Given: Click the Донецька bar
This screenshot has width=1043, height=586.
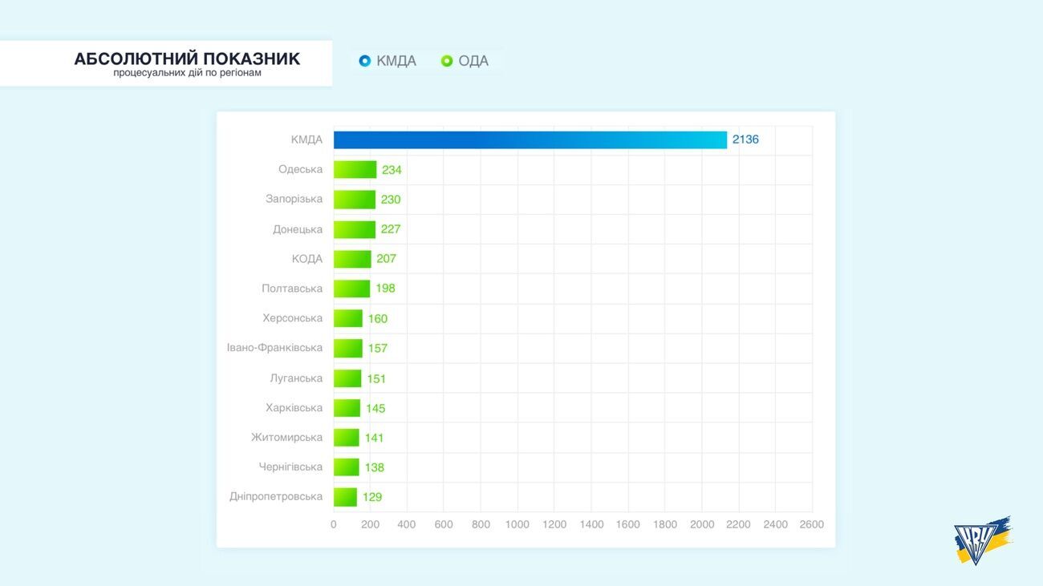Looking at the screenshot, I should coord(355,229).
